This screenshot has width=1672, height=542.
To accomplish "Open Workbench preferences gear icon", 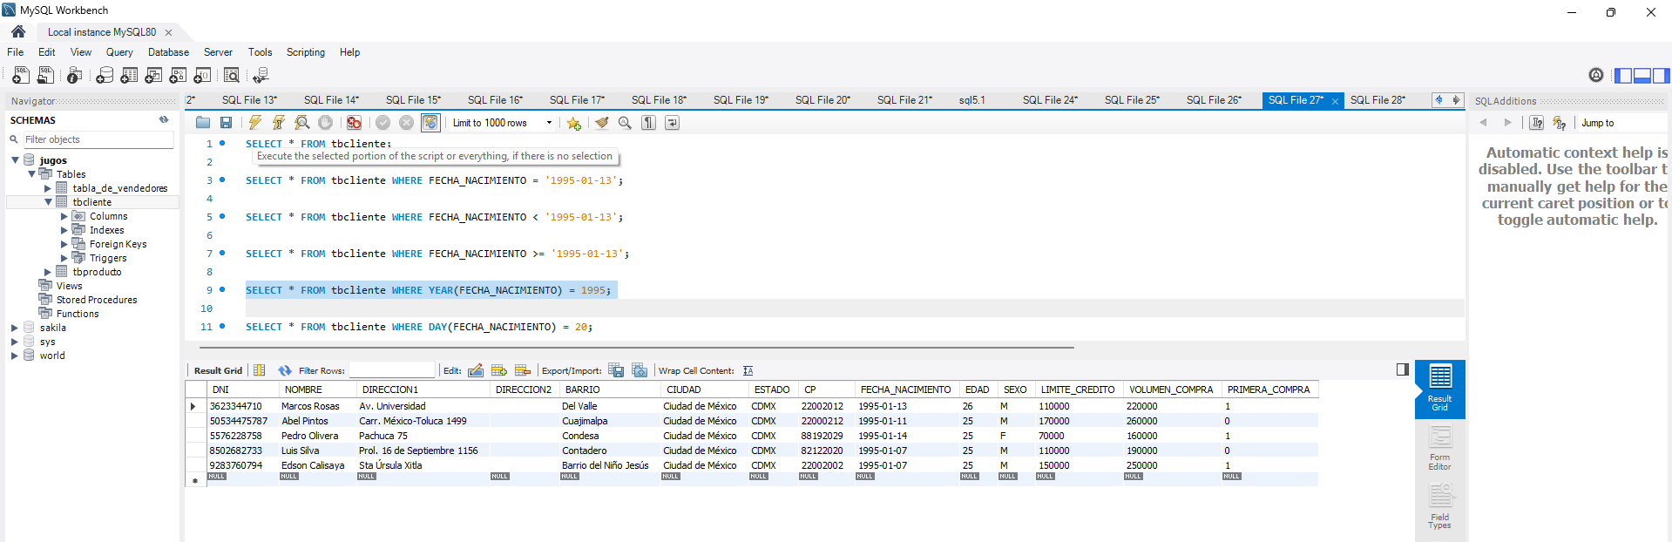I will click(1596, 75).
